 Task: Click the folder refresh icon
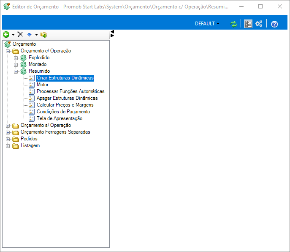[43, 35]
